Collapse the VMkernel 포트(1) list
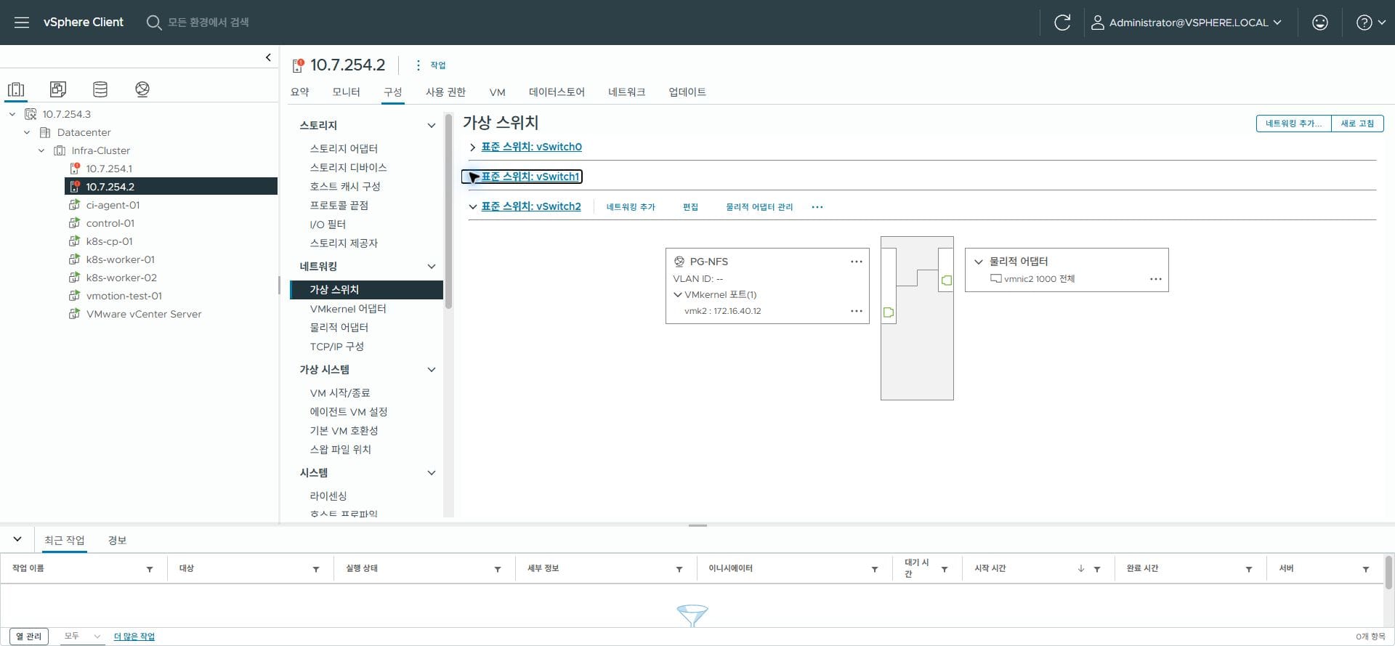This screenshot has width=1395, height=646. click(678, 295)
